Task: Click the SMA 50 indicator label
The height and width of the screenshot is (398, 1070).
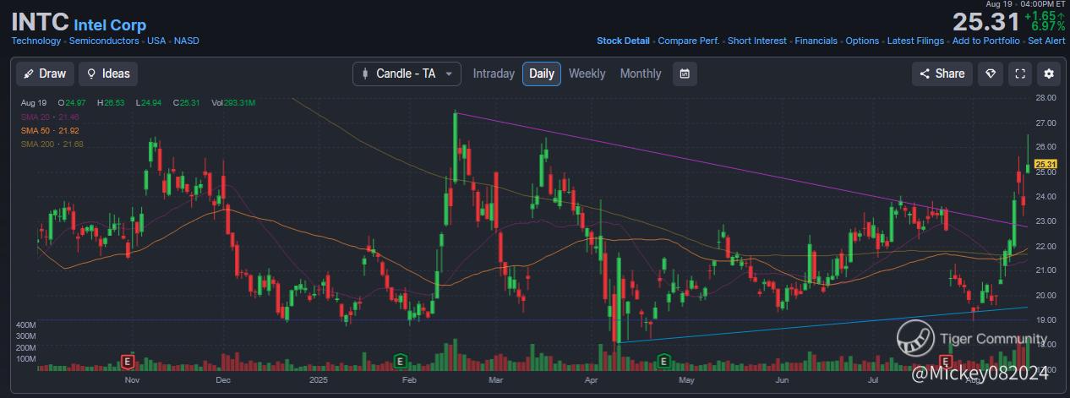Action: point(50,130)
